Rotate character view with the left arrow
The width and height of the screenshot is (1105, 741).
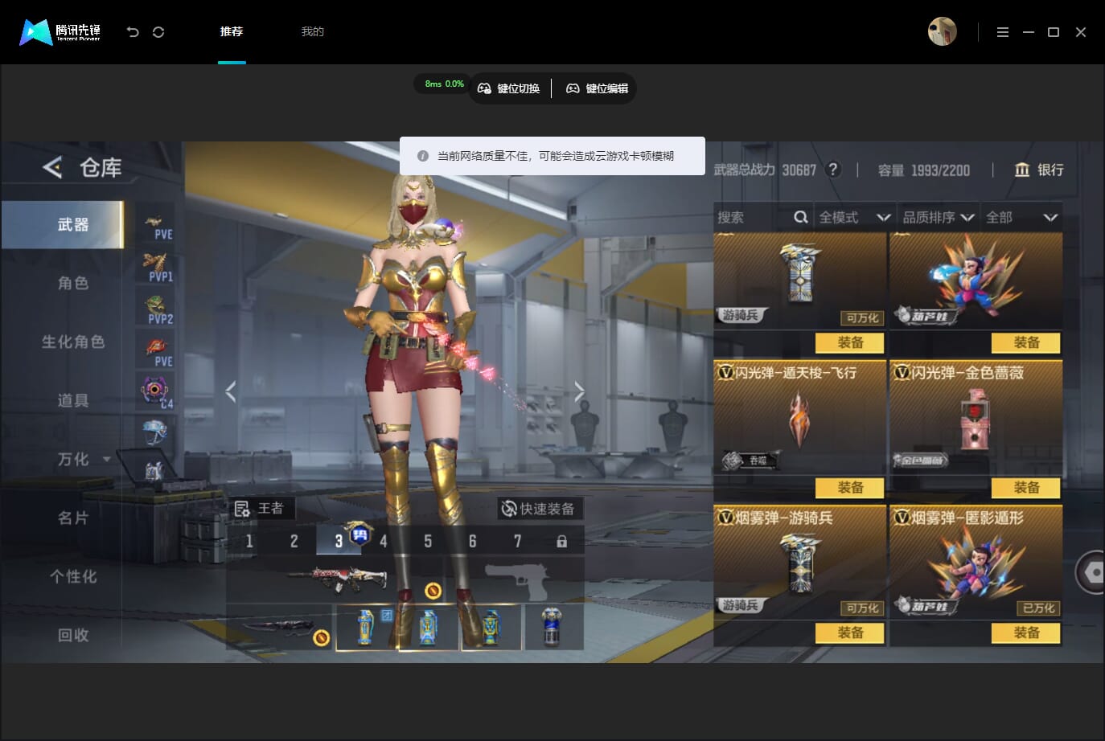231,391
